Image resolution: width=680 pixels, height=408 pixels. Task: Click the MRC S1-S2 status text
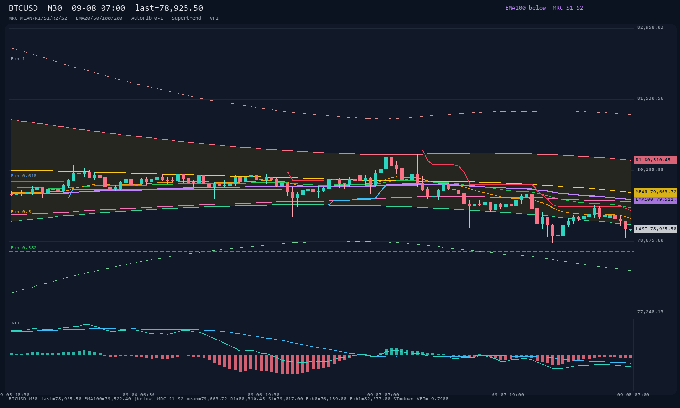568,8
